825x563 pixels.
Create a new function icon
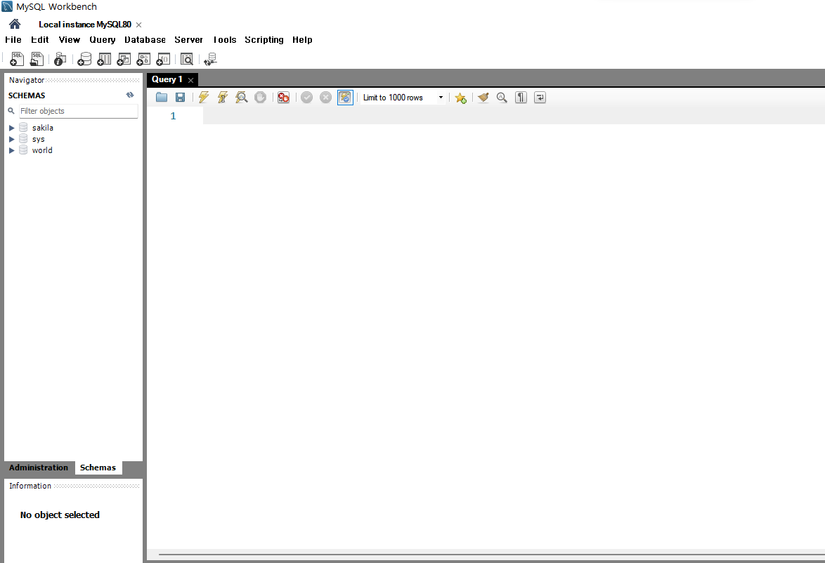[164, 59]
